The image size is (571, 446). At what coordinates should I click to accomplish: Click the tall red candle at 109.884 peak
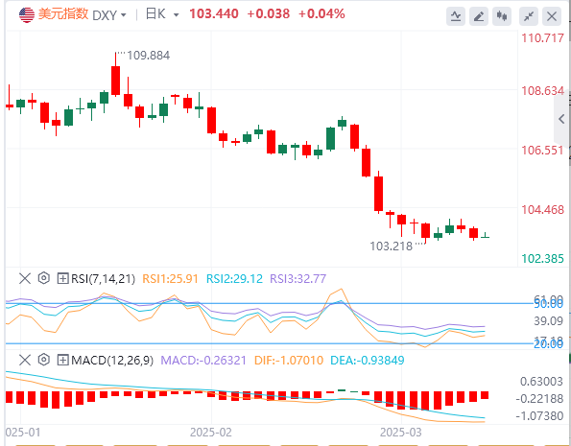[116, 81]
